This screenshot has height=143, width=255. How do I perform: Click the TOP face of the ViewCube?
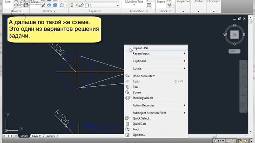[234, 35]
